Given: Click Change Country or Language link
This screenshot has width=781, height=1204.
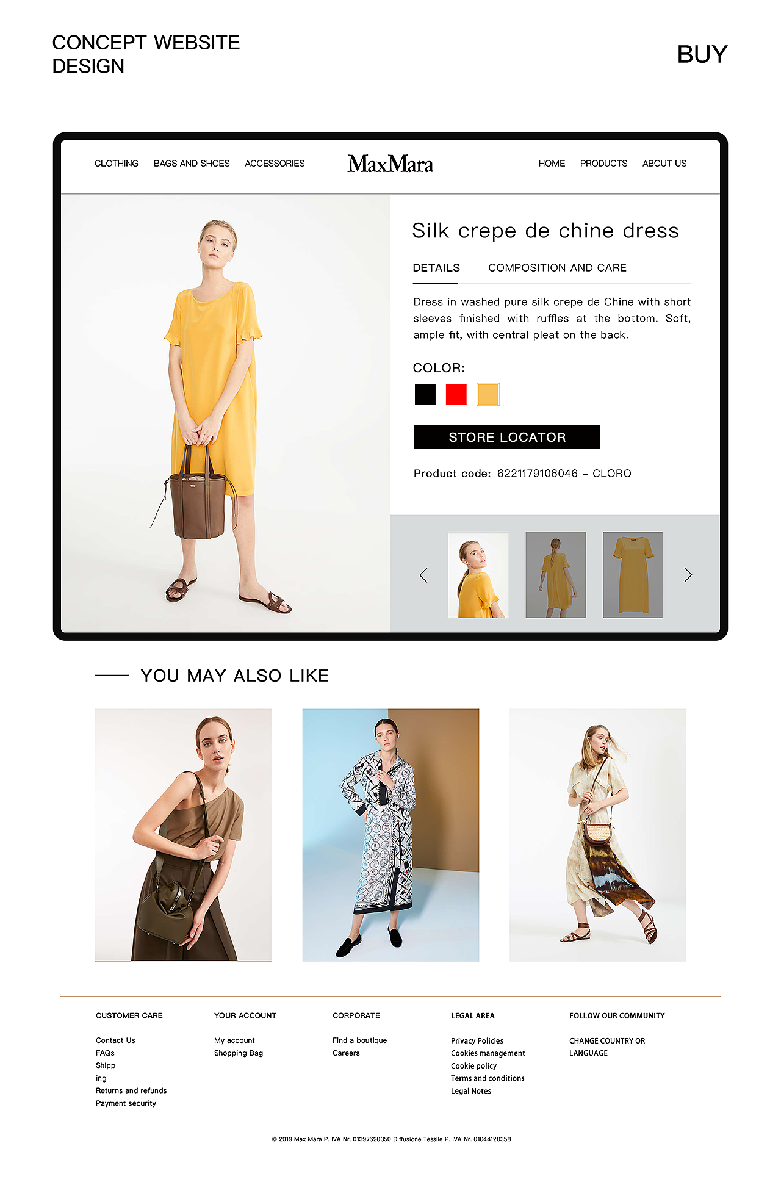Looking at the screenshot, I should (x=607, y=1047).
